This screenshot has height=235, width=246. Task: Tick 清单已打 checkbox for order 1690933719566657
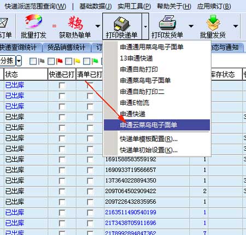(90, 171)
